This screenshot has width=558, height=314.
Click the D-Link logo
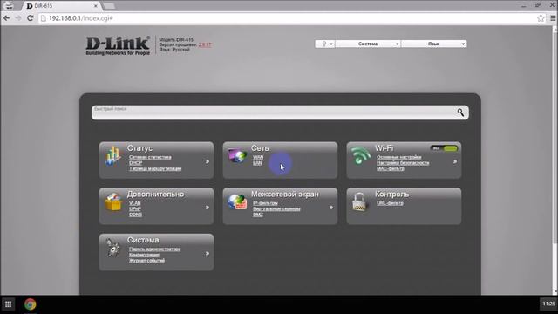(x=118, y=46)
